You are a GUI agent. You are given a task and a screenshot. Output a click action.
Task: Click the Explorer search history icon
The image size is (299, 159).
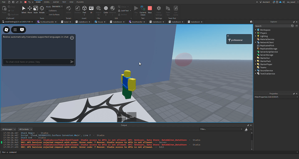tap(292, 26)
